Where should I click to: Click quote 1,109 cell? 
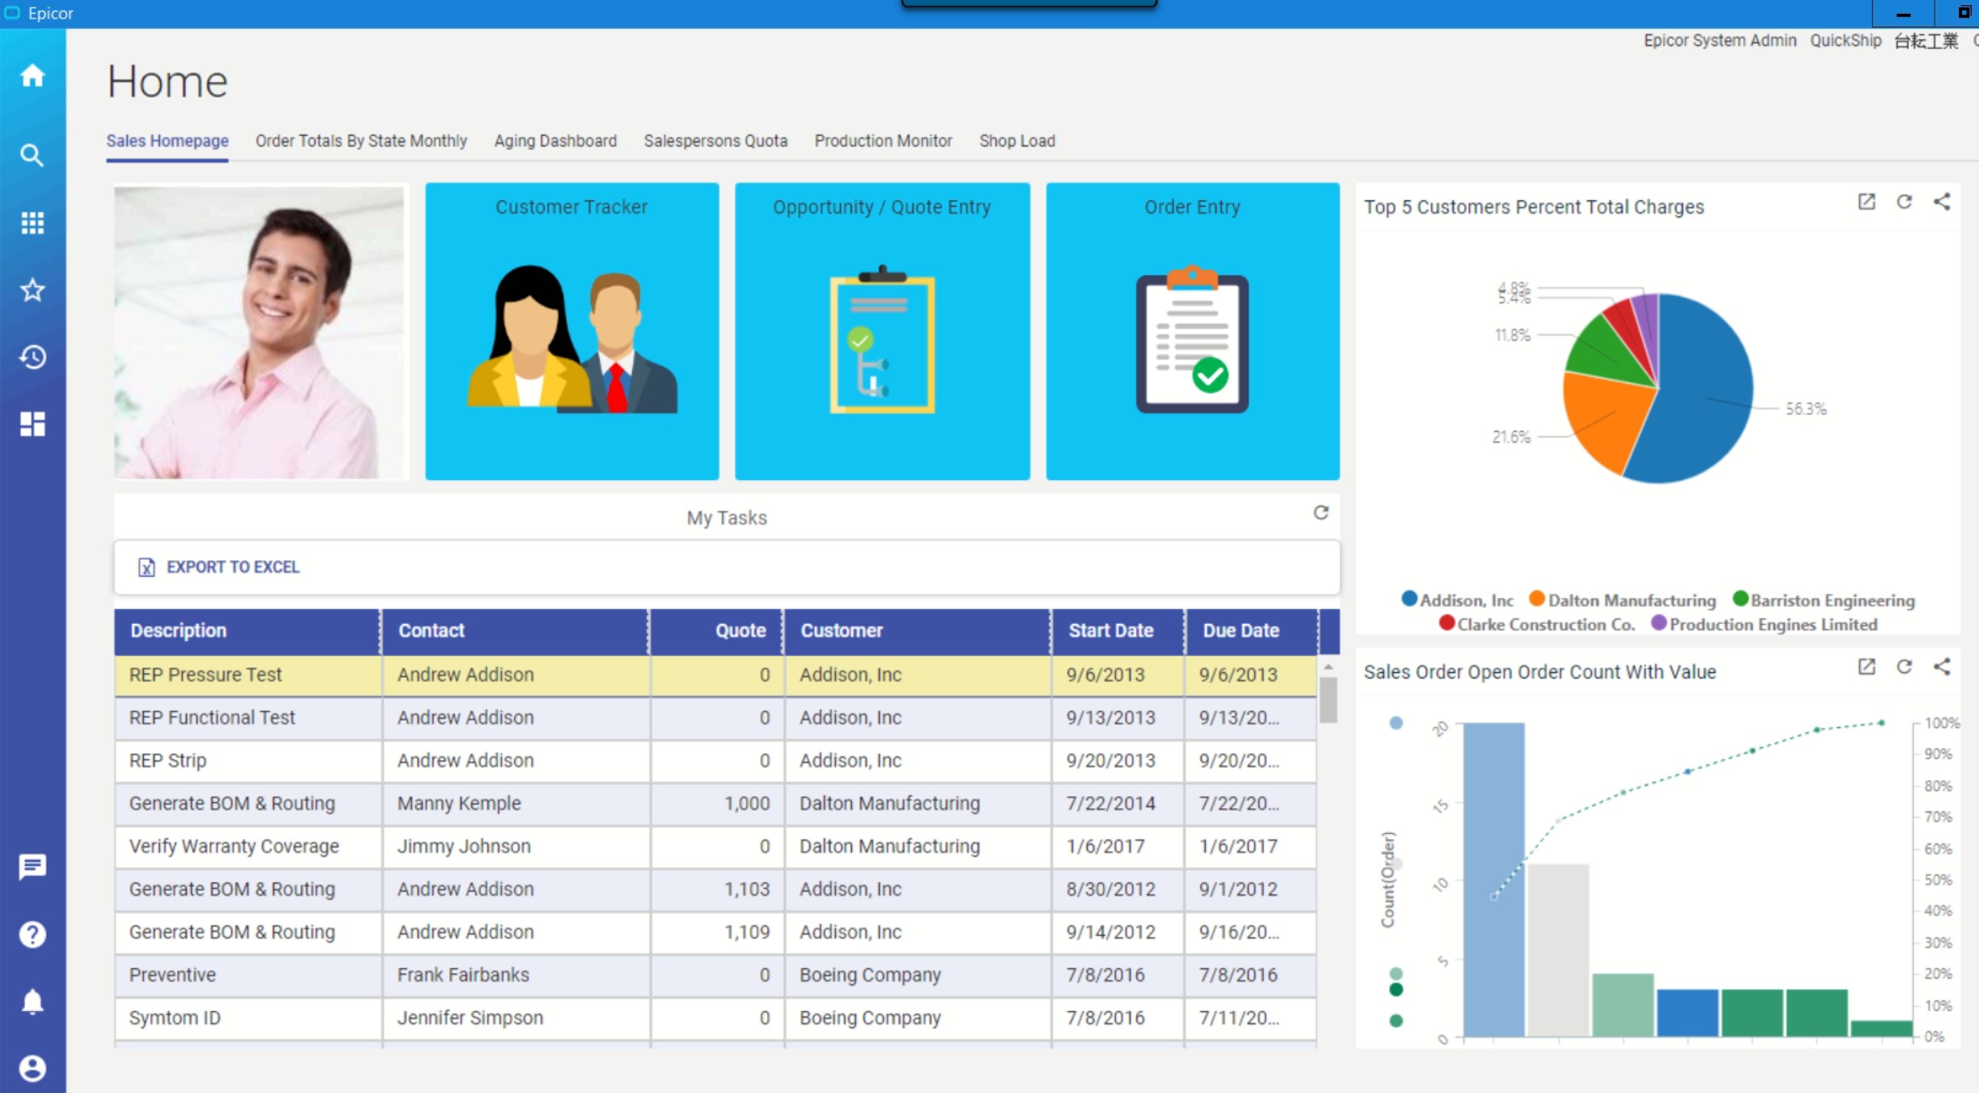point(717,932)
